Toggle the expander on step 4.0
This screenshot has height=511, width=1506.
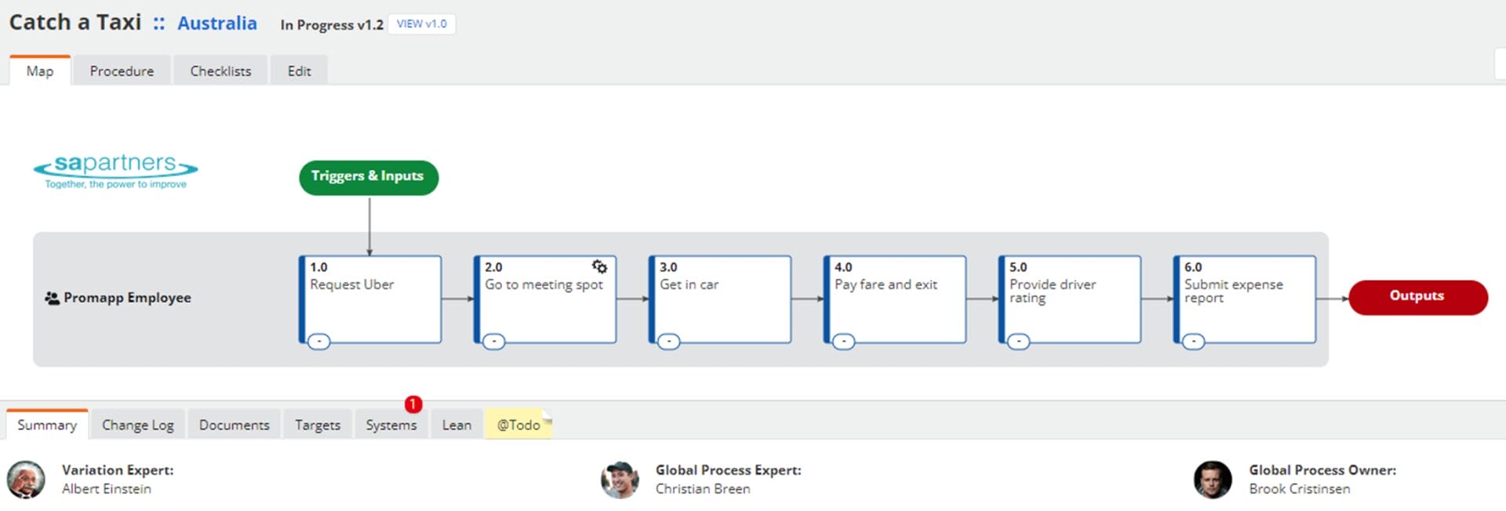point(843,341)
